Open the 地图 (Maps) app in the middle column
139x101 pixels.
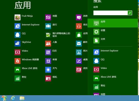[x=51, y=17]
